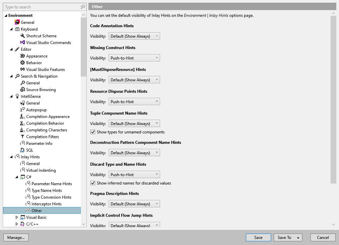Click the Parameter Info icon
This screenshot has height=245, width=339.
point(23,143)
